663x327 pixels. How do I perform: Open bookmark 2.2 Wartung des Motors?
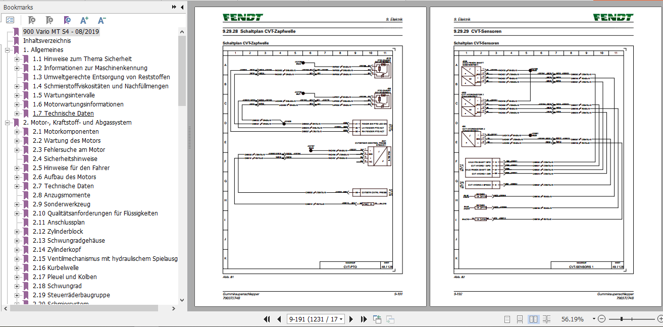click(x=67, y=141)
